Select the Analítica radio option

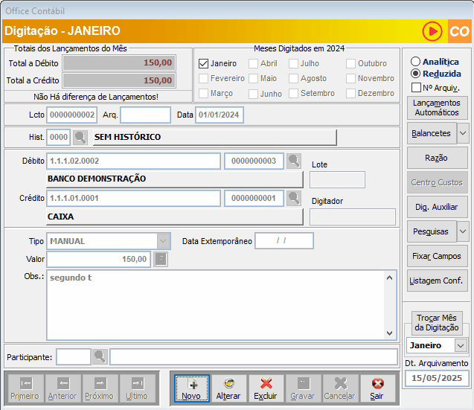click(x=415, y=62)
